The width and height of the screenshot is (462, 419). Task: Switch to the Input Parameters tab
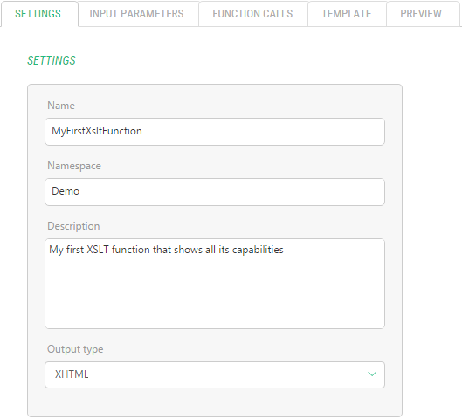pyautogui.click(x=136, y=14)
